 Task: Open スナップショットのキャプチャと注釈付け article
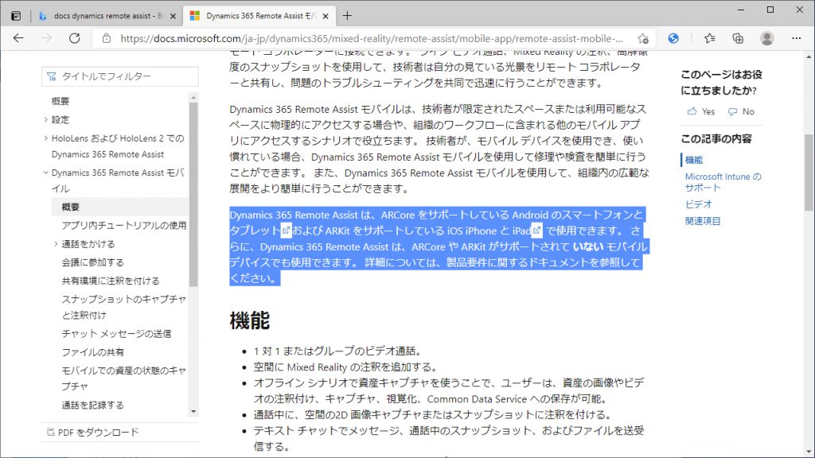pos(123,307)
